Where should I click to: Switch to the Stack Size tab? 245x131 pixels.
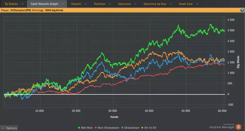tap(185, 4)
